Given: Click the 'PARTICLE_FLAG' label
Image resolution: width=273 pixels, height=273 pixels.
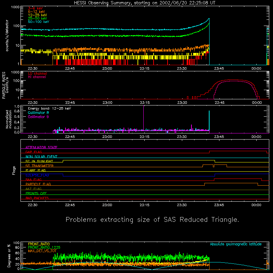Looking at the screenshot, I should 38,184.
